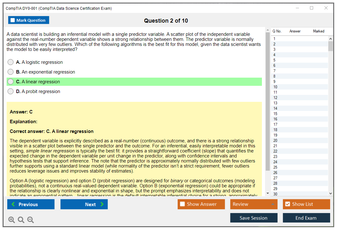The image size is (338, 231).
Task: Minimize the exam window
Action: (297, 8)
